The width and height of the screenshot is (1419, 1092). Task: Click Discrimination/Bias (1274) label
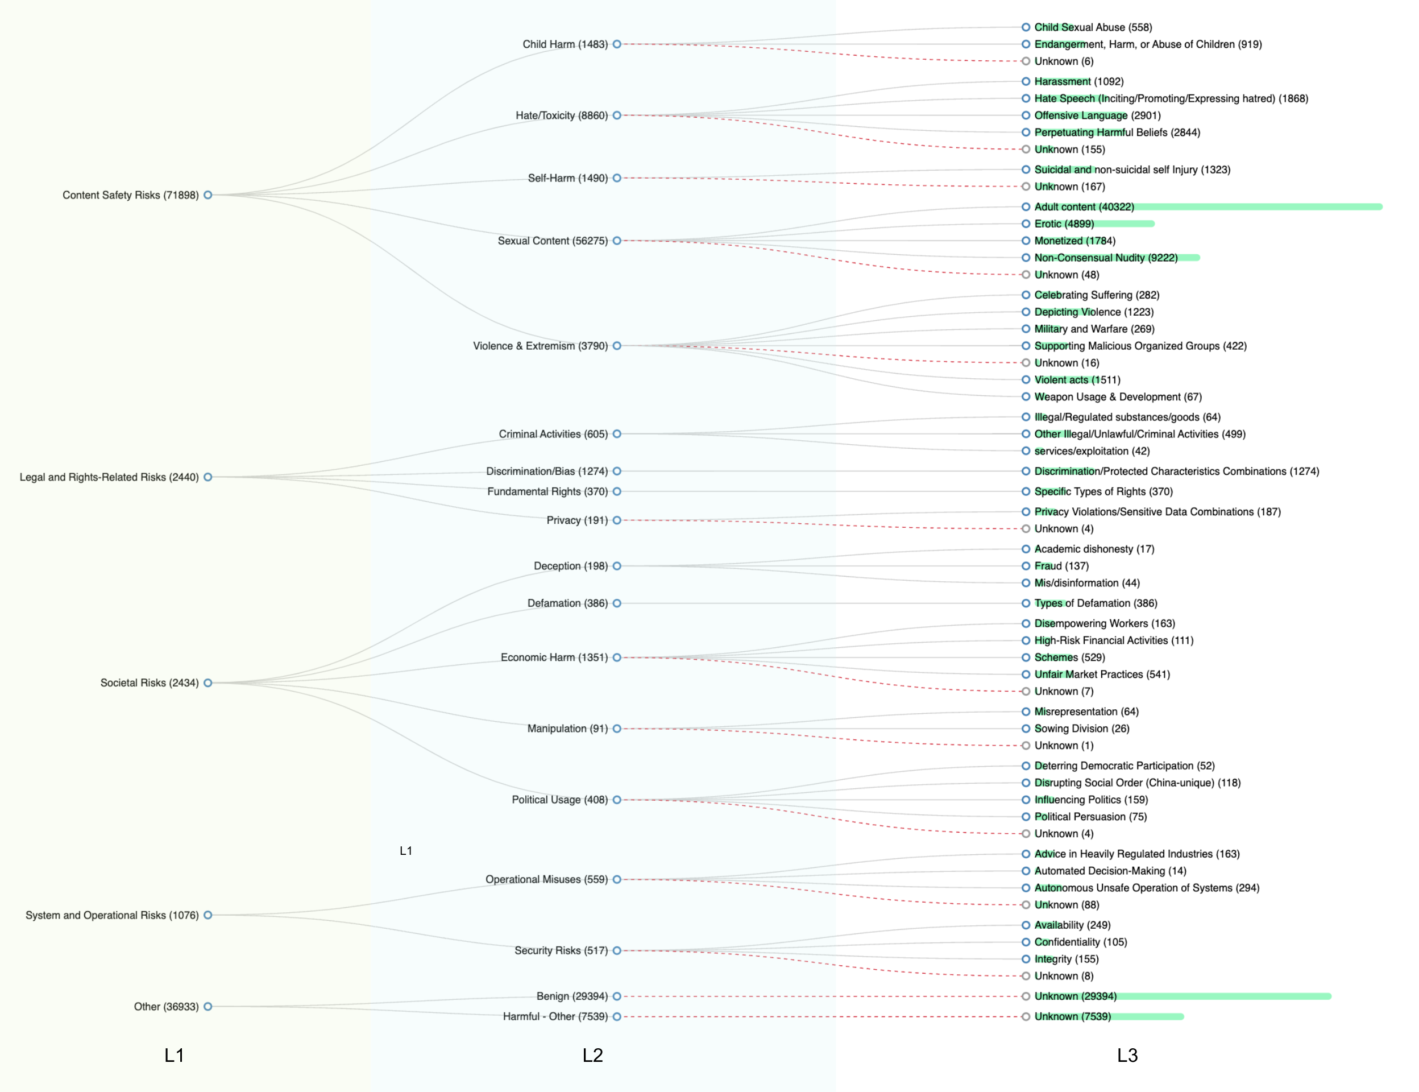tap(546, 471)
